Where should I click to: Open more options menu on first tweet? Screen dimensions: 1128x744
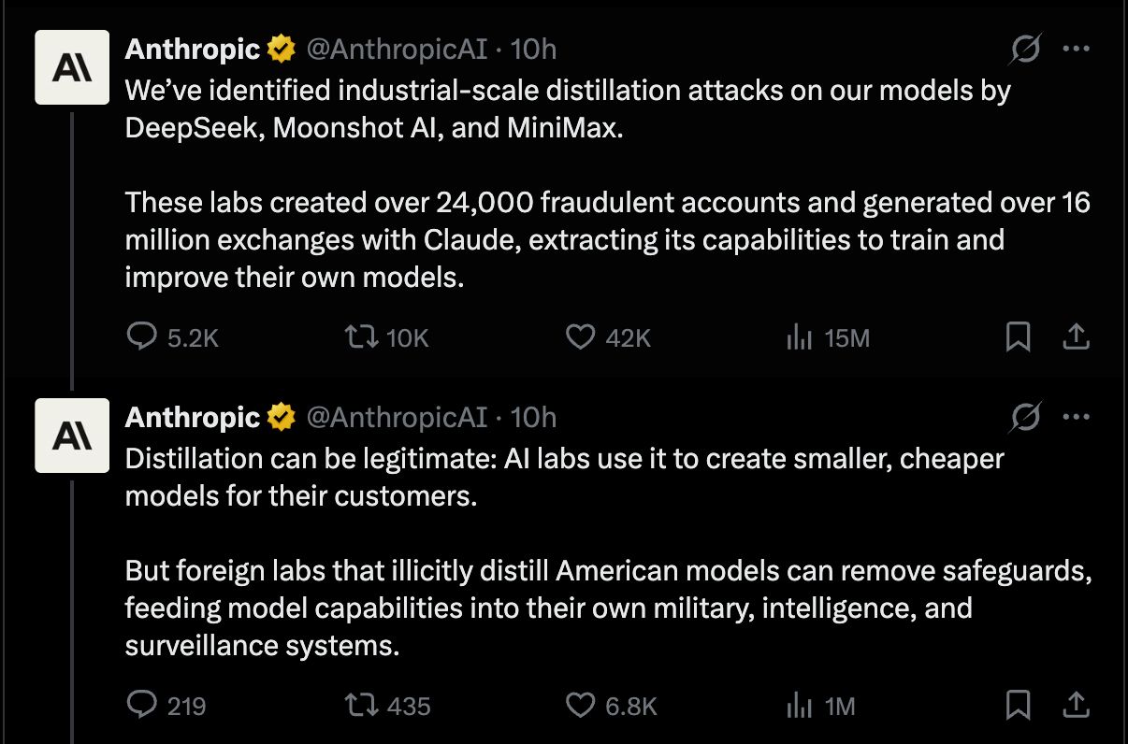pos(1077,50)
